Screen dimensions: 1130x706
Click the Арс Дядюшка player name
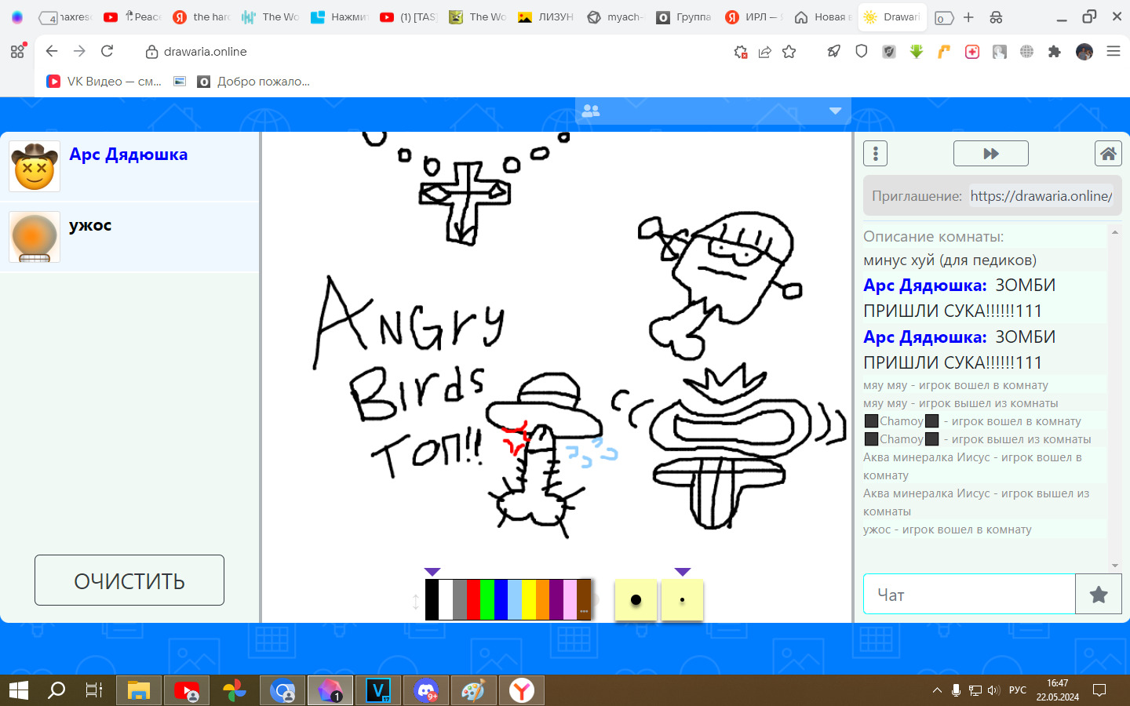(x=128, y=155)
